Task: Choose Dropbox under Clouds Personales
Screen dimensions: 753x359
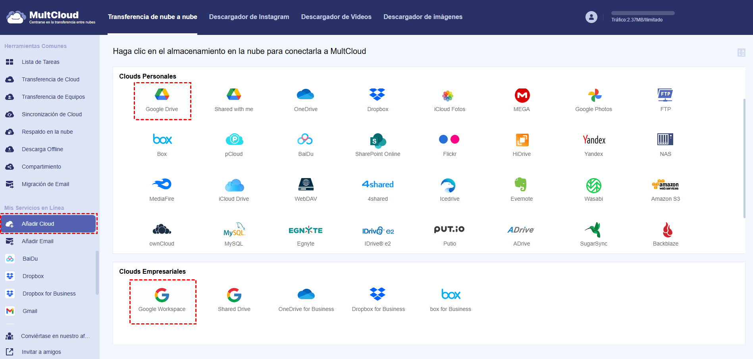Action: (x=377, y=101)
